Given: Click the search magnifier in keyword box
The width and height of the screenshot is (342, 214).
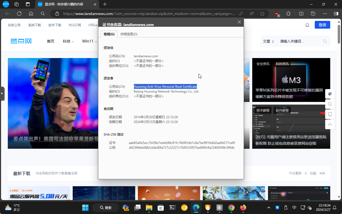Looking at the screenshot, I should click(x=325, y=41).
